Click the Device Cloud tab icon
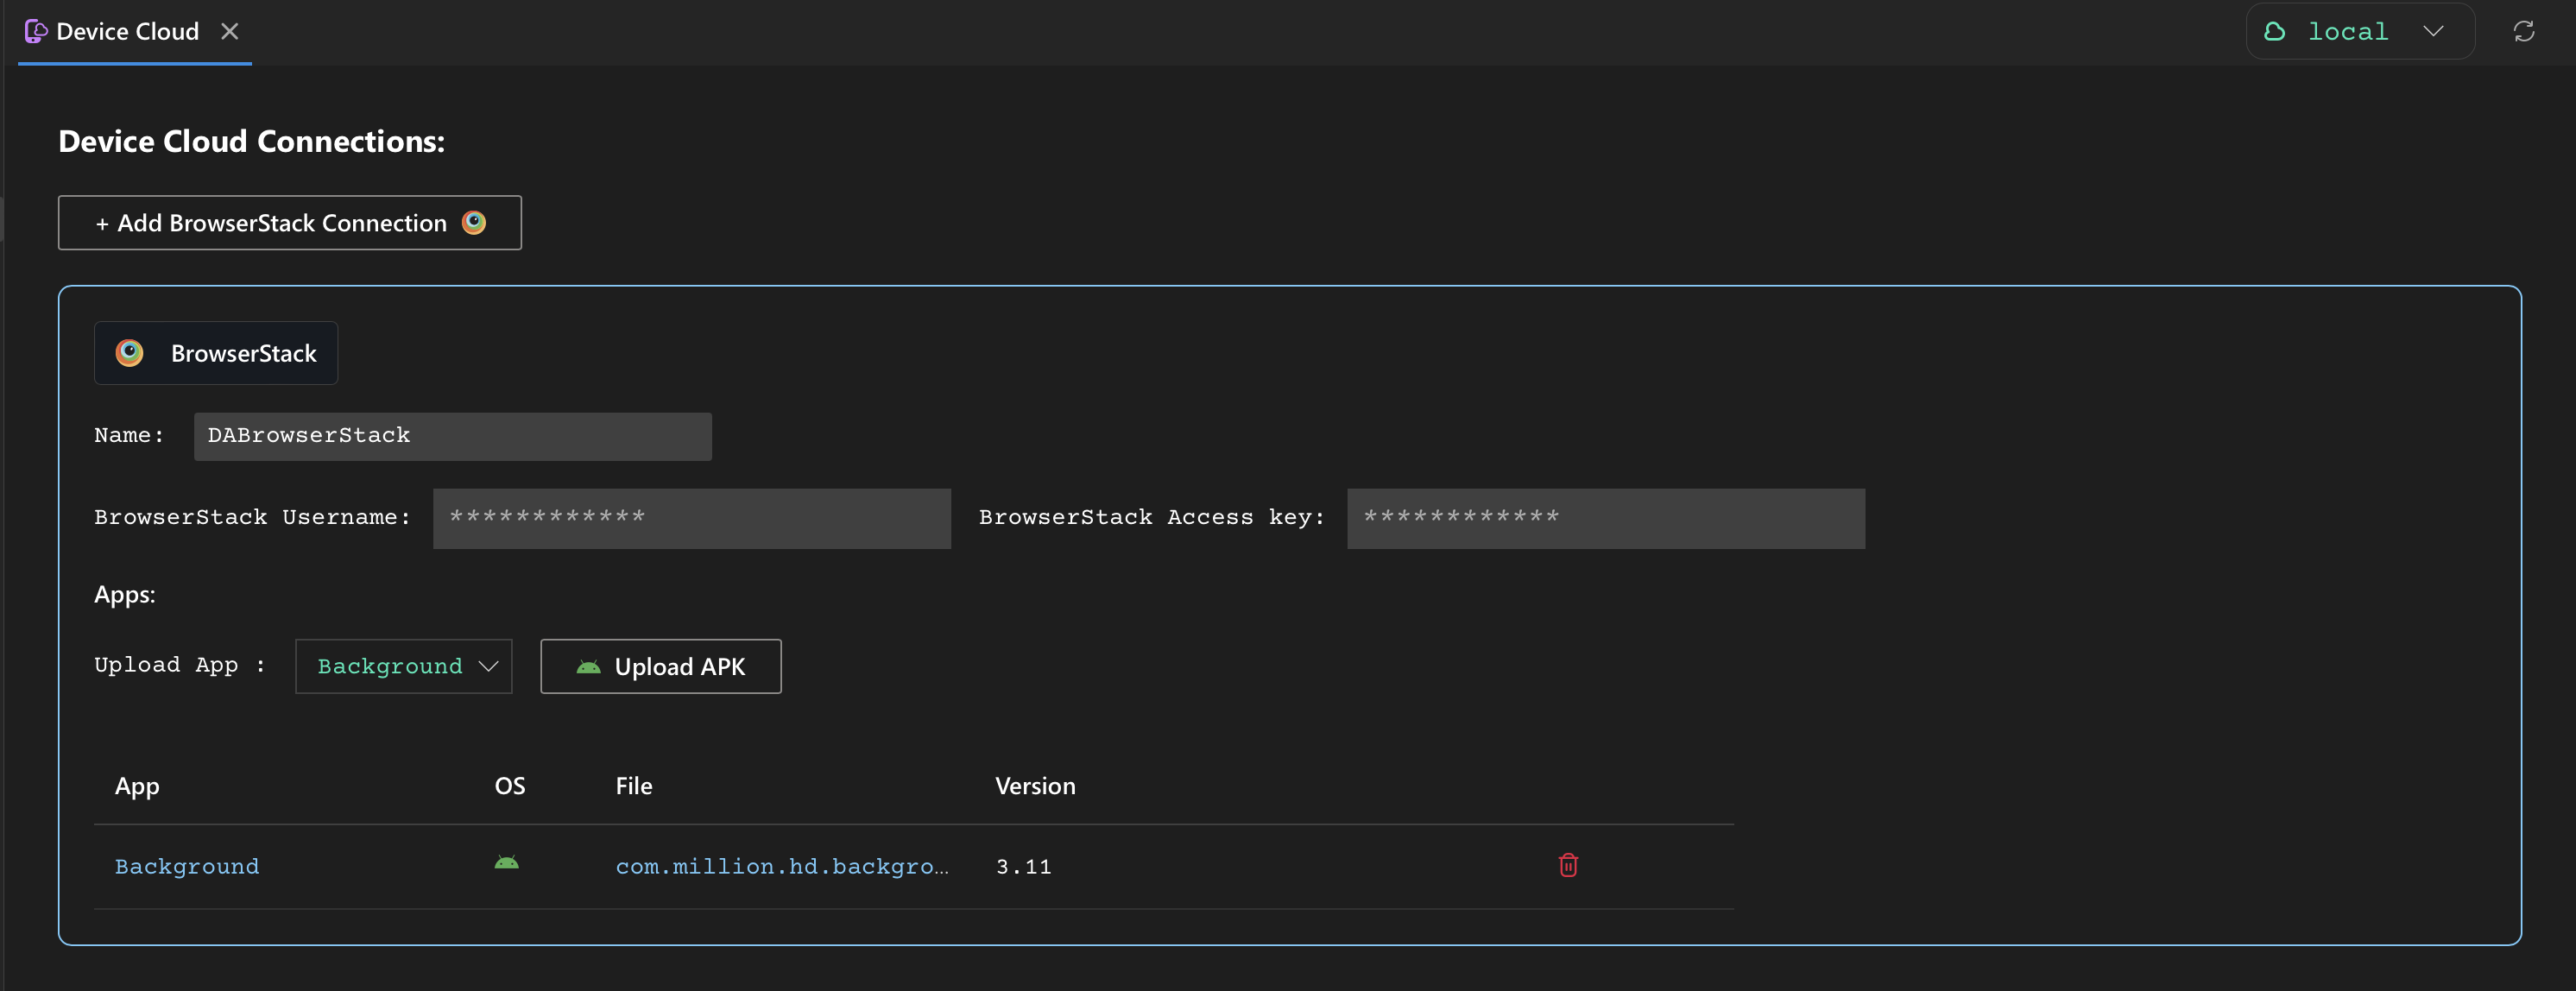Viewport: 2576px width, 991px height. tap(36, 32)
